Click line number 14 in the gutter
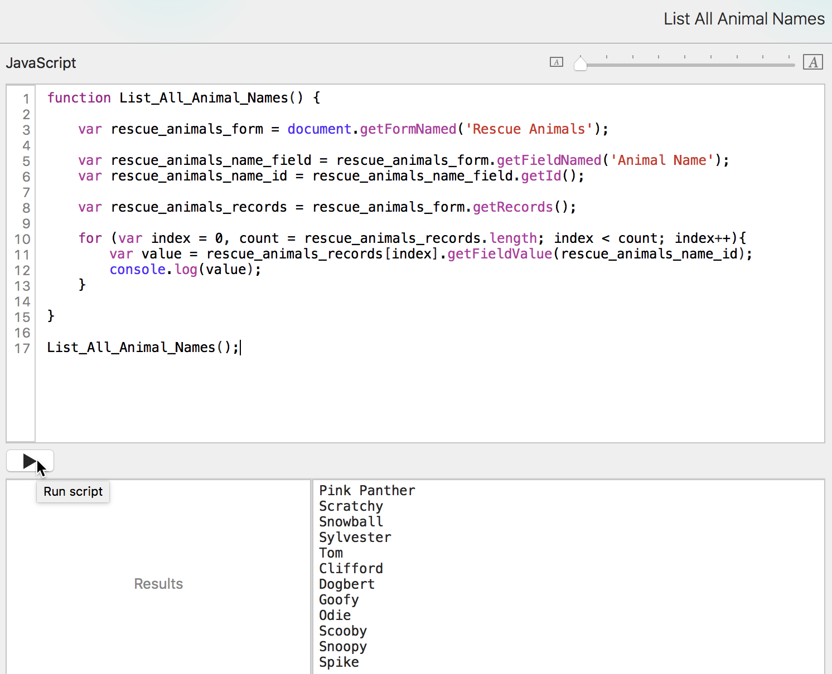The image size is (832, 674). [x=22, y=302]
